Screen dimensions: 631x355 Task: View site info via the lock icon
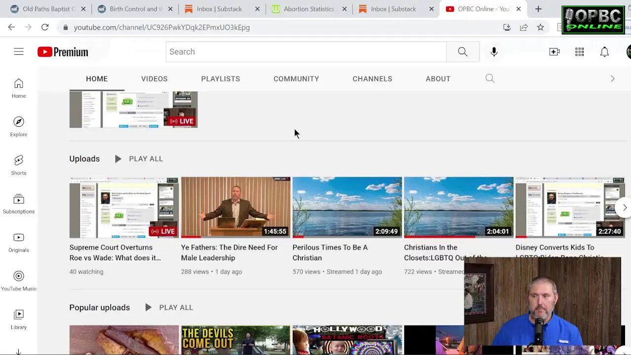(x=65, y=28)
